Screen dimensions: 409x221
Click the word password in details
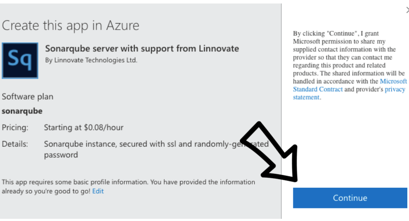[x=61, y=155]
